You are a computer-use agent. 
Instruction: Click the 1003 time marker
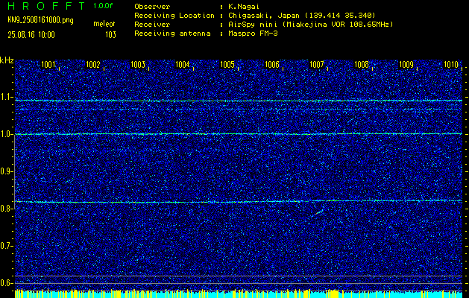pyautogui.click(x=138, y=64)
